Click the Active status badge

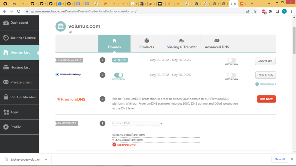point(120,60)
